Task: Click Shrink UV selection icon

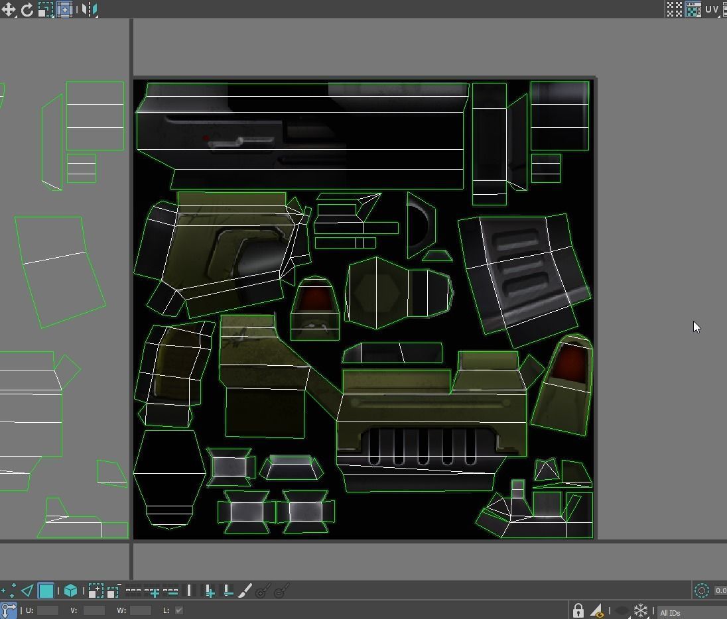Action: [x=113, y=591]
